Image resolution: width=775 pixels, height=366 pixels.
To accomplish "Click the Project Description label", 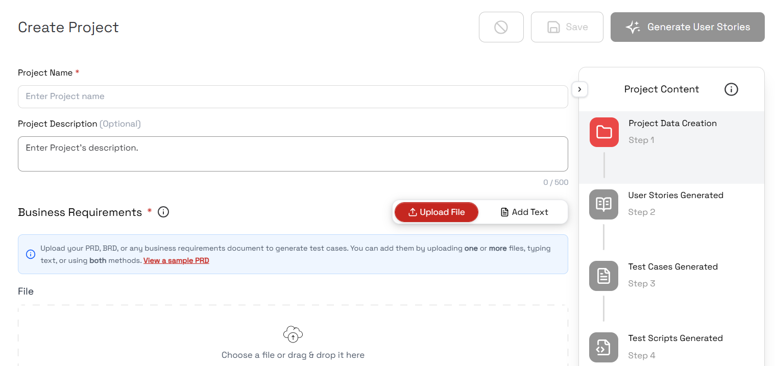I will coord(58,124).
